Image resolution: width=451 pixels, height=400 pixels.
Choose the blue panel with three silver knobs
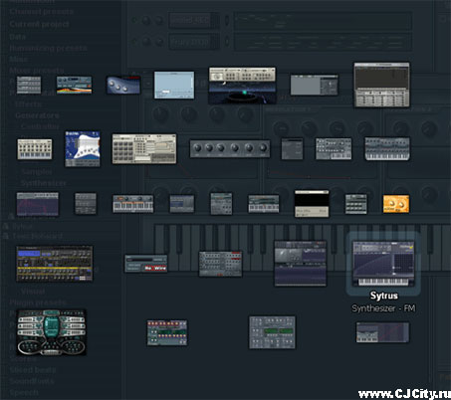123,85
